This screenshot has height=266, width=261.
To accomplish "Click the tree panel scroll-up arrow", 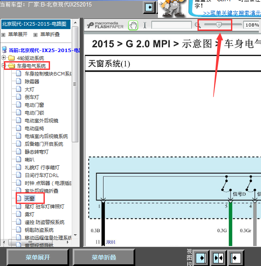I will pyautogui.click(x=75, y=23).
